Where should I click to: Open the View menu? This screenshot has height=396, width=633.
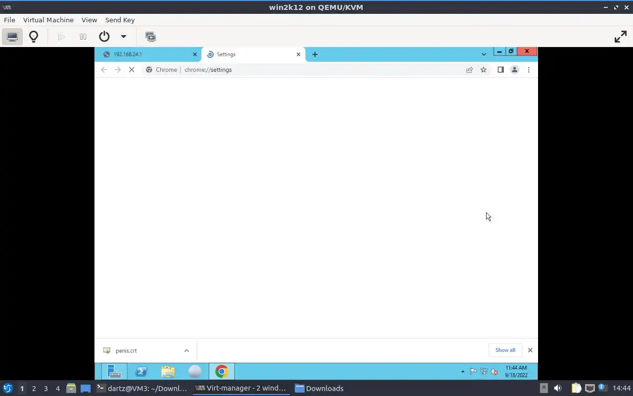tap(89, 20)
